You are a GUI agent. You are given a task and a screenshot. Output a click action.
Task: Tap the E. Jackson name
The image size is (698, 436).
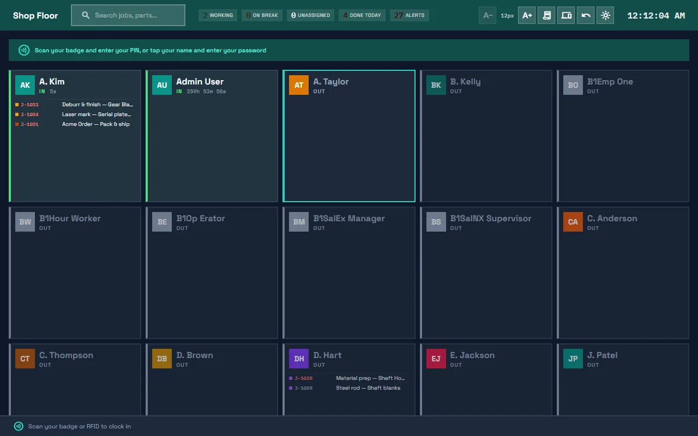[x=472, y=355]
